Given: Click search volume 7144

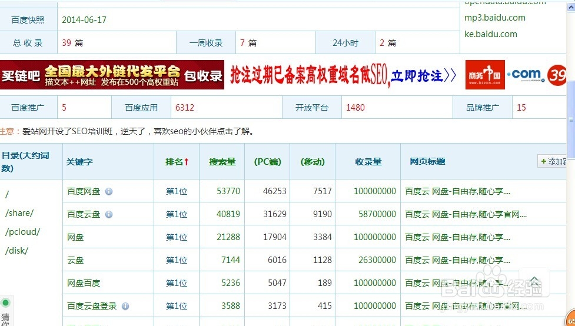Looking at the screenshot, I should [x=231, y=260].
